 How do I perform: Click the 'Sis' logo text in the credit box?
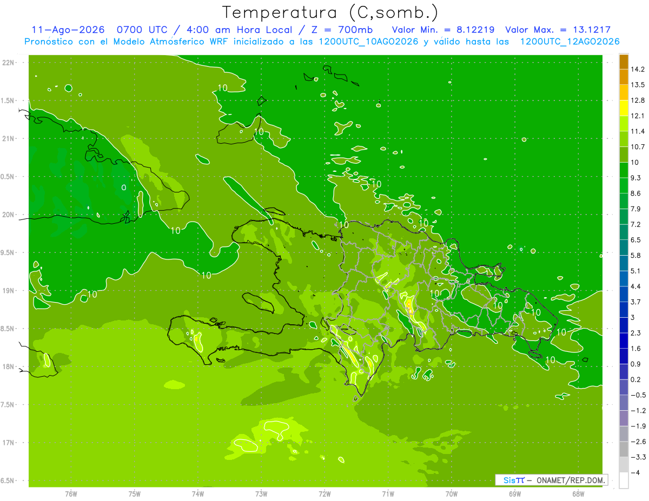[508, 480]
